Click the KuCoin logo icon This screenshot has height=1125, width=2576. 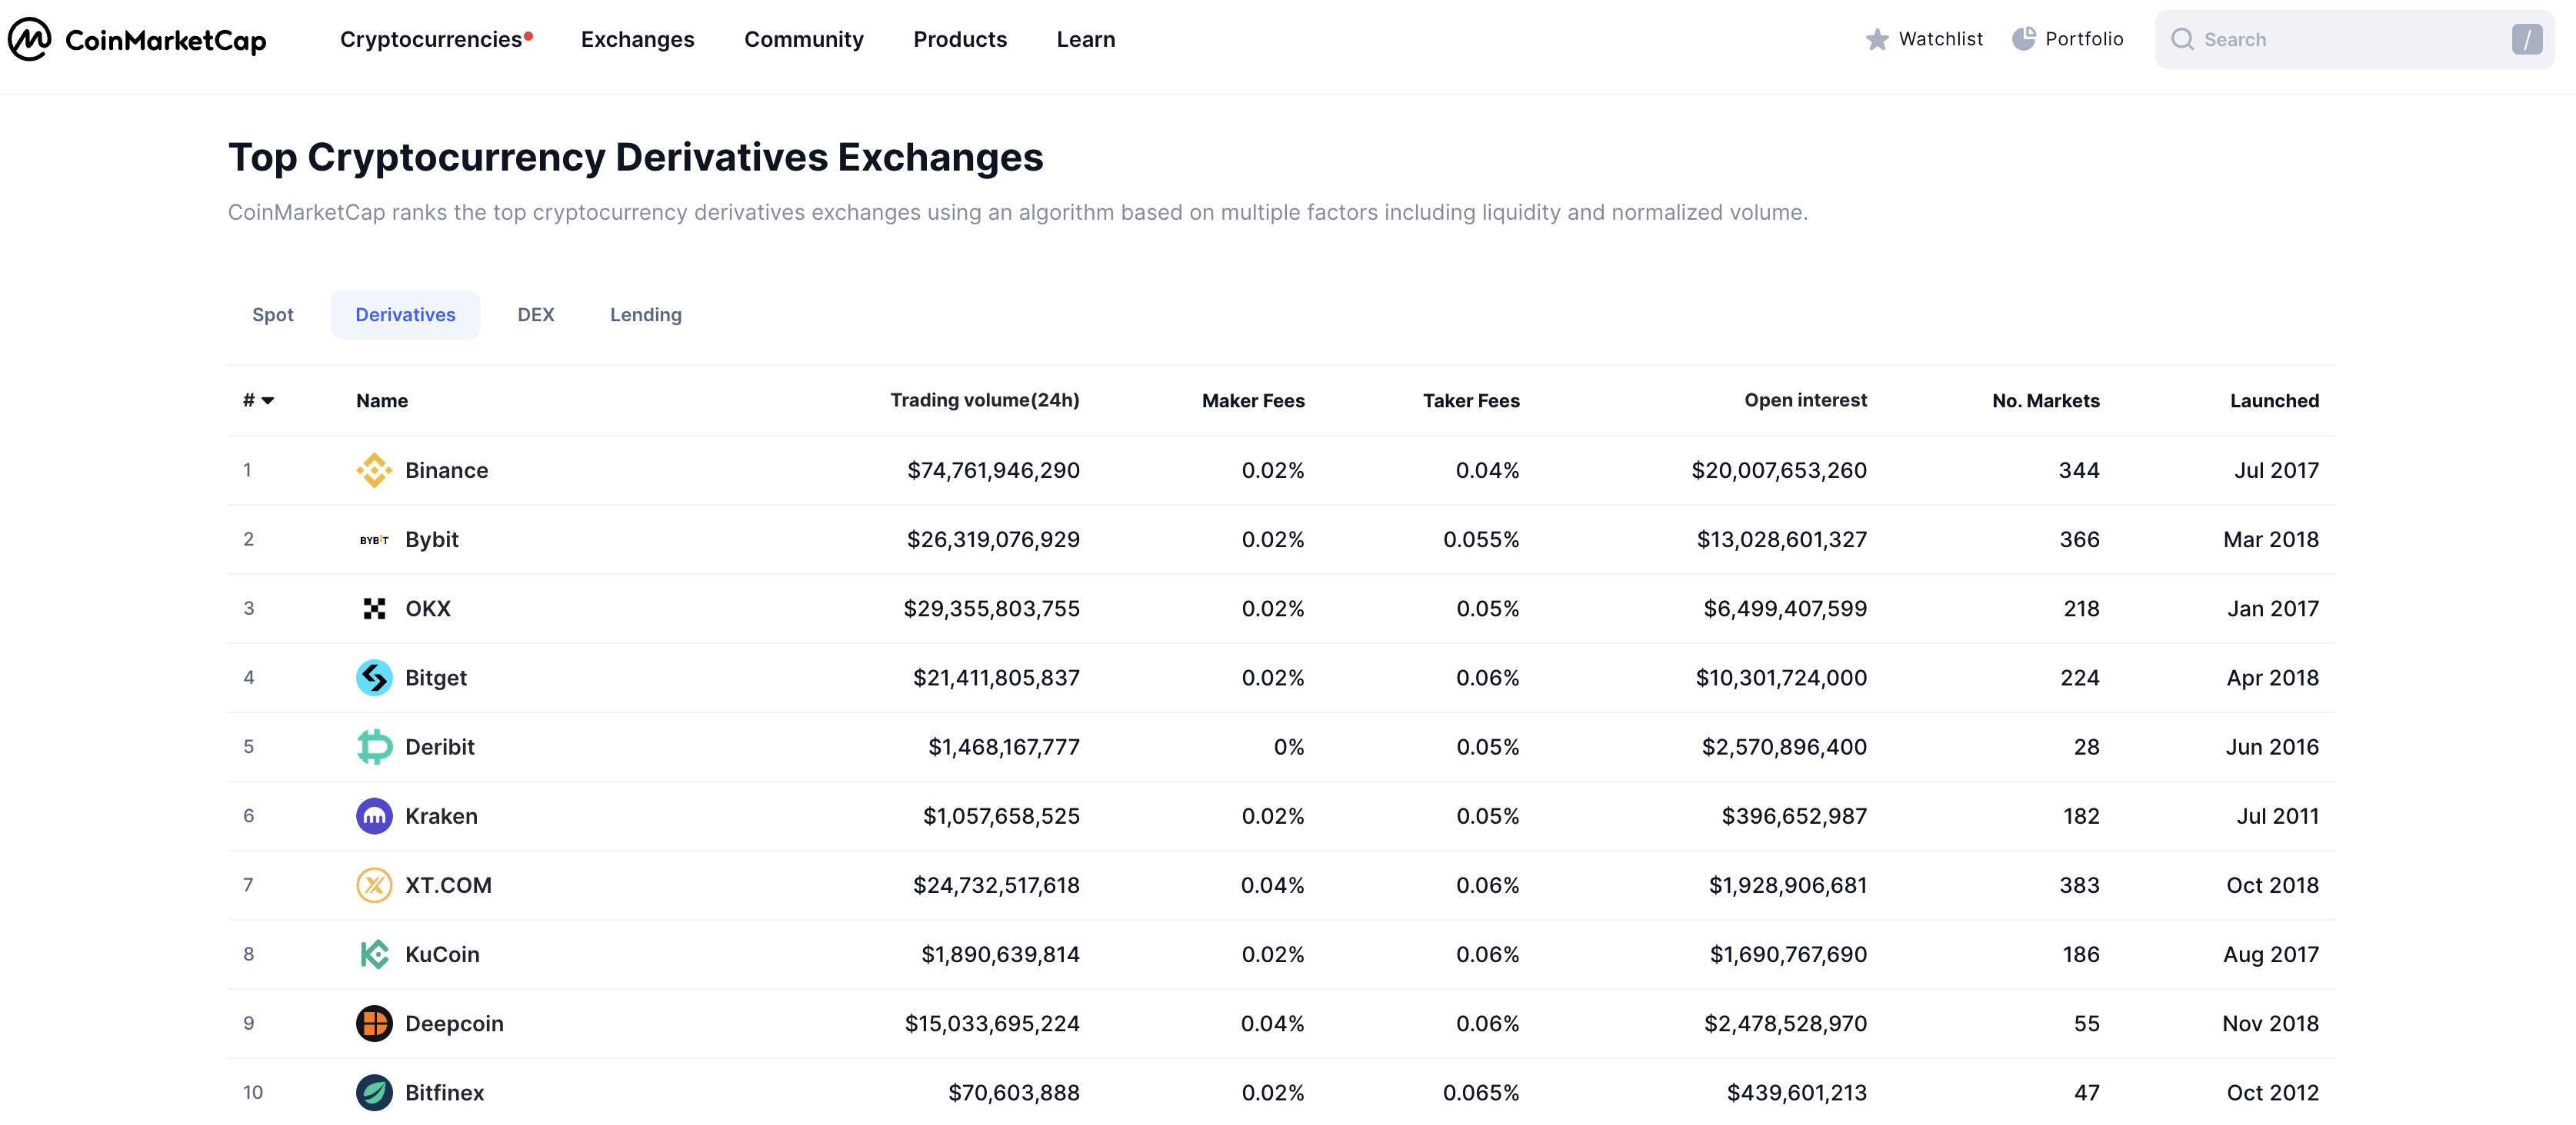(374, 954)
